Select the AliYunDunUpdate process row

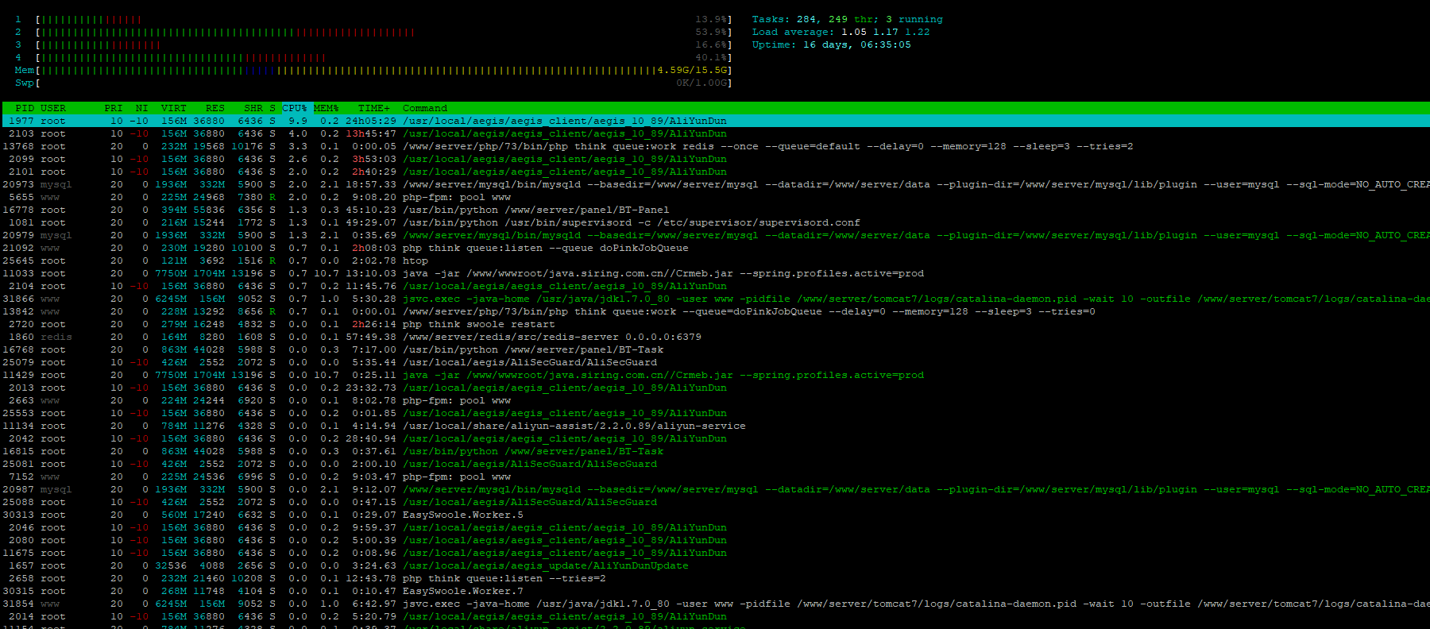[715, 565]
